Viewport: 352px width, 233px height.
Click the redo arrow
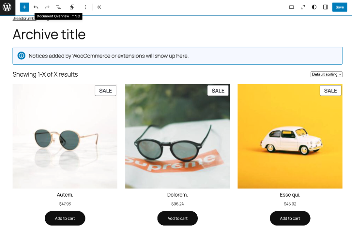[46, 7]
